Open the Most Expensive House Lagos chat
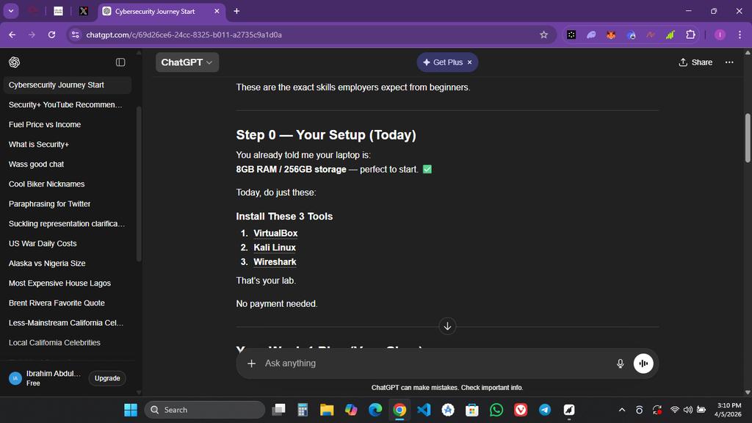 coord(67,283)
